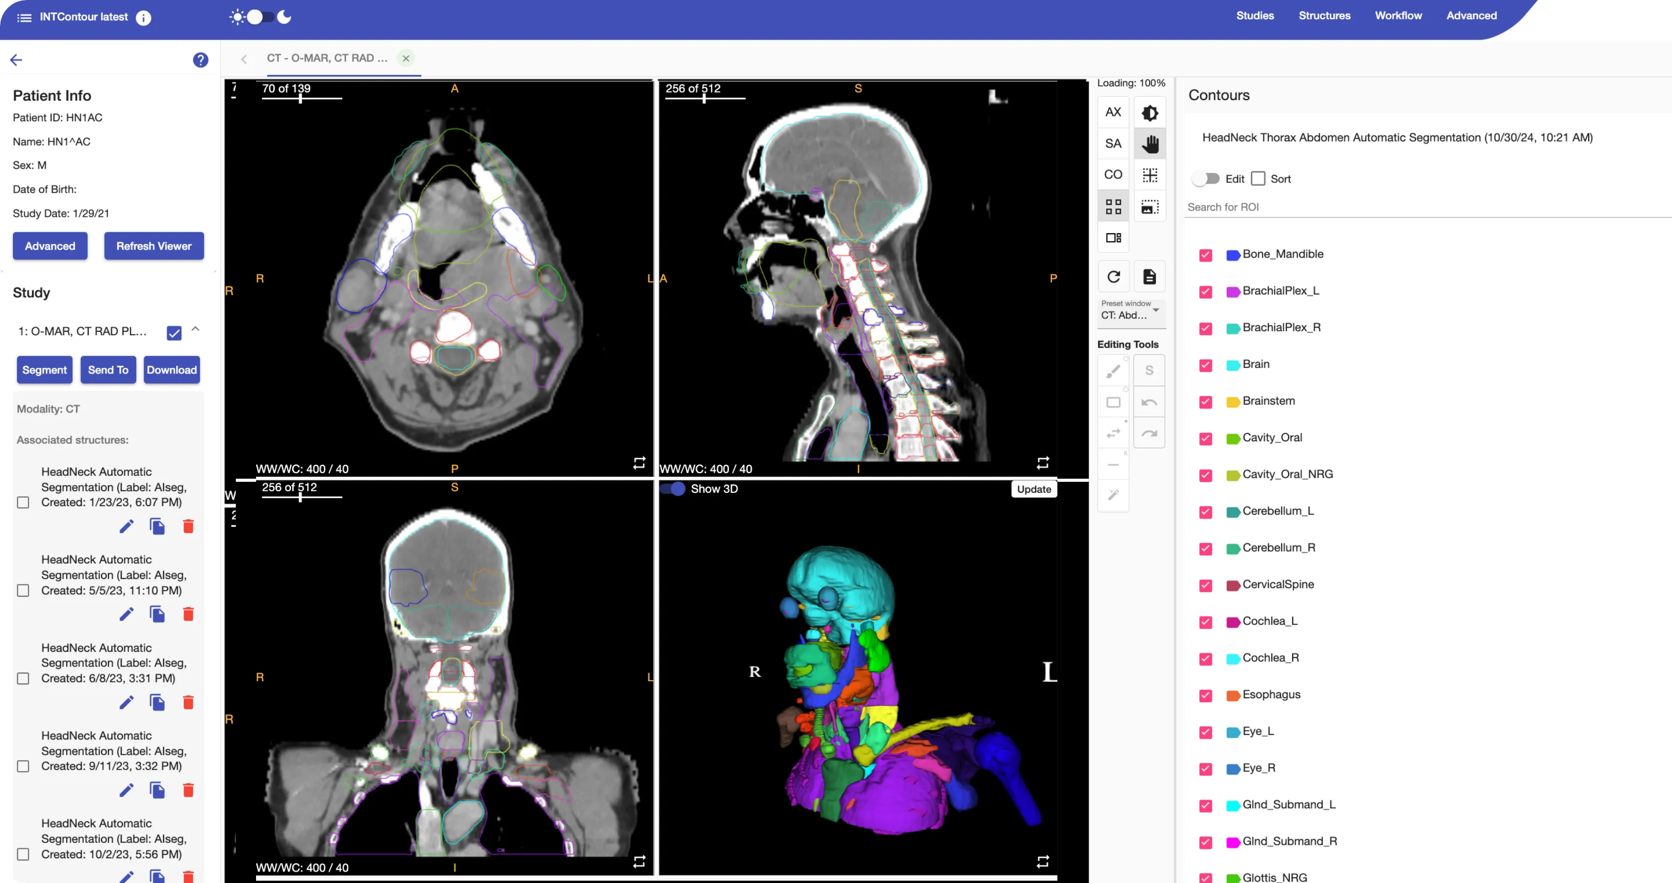The height and width of the screenshot is (883, 1672).
Task: Open the document report icon
Action: pyautogui.click(x=1149, y=276)
